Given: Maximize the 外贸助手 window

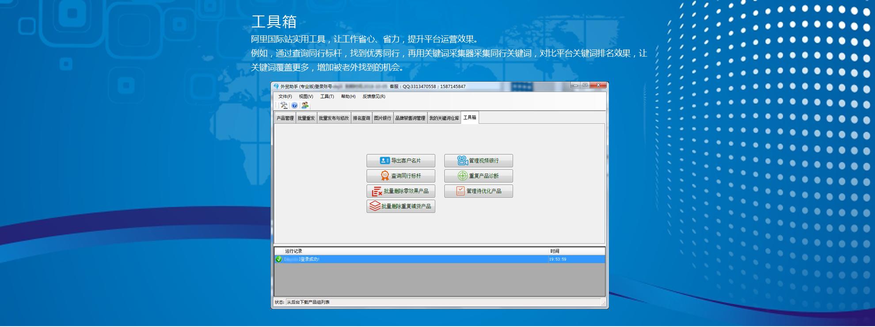Looking at the screenshot, I should (585, 85).
